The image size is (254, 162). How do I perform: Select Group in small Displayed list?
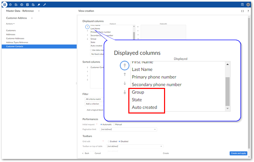click(x=93, y=39)
